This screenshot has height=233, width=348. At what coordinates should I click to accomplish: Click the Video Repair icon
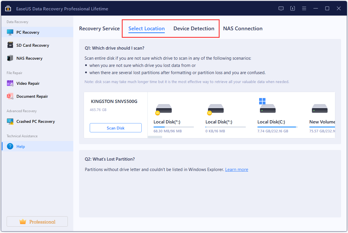pos(10,83)
